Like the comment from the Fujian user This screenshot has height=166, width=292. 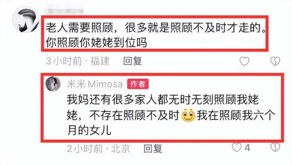(x=244, y=61)
